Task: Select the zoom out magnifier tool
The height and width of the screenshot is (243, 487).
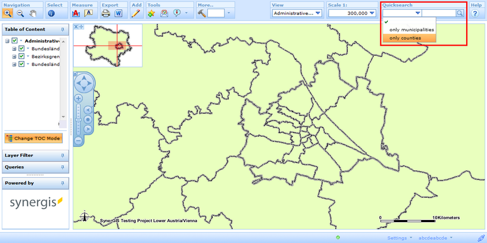Action: pos(20,13)
